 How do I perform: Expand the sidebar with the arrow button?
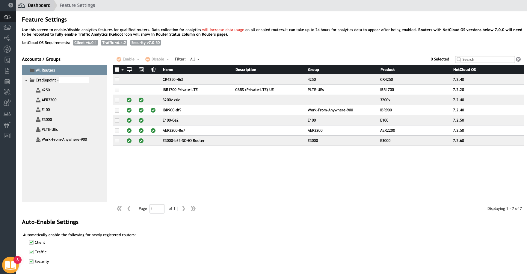(x=11, y=5)
